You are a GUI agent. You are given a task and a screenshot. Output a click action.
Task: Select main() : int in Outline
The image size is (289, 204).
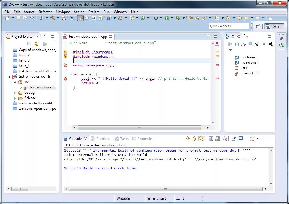[x=251, y=73]
